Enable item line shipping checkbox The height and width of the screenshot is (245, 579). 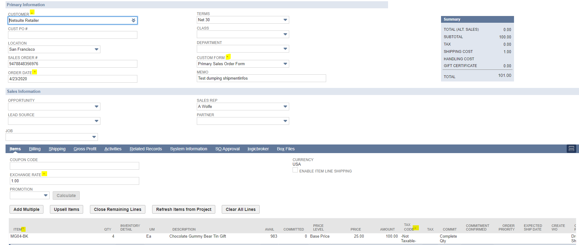295,171
